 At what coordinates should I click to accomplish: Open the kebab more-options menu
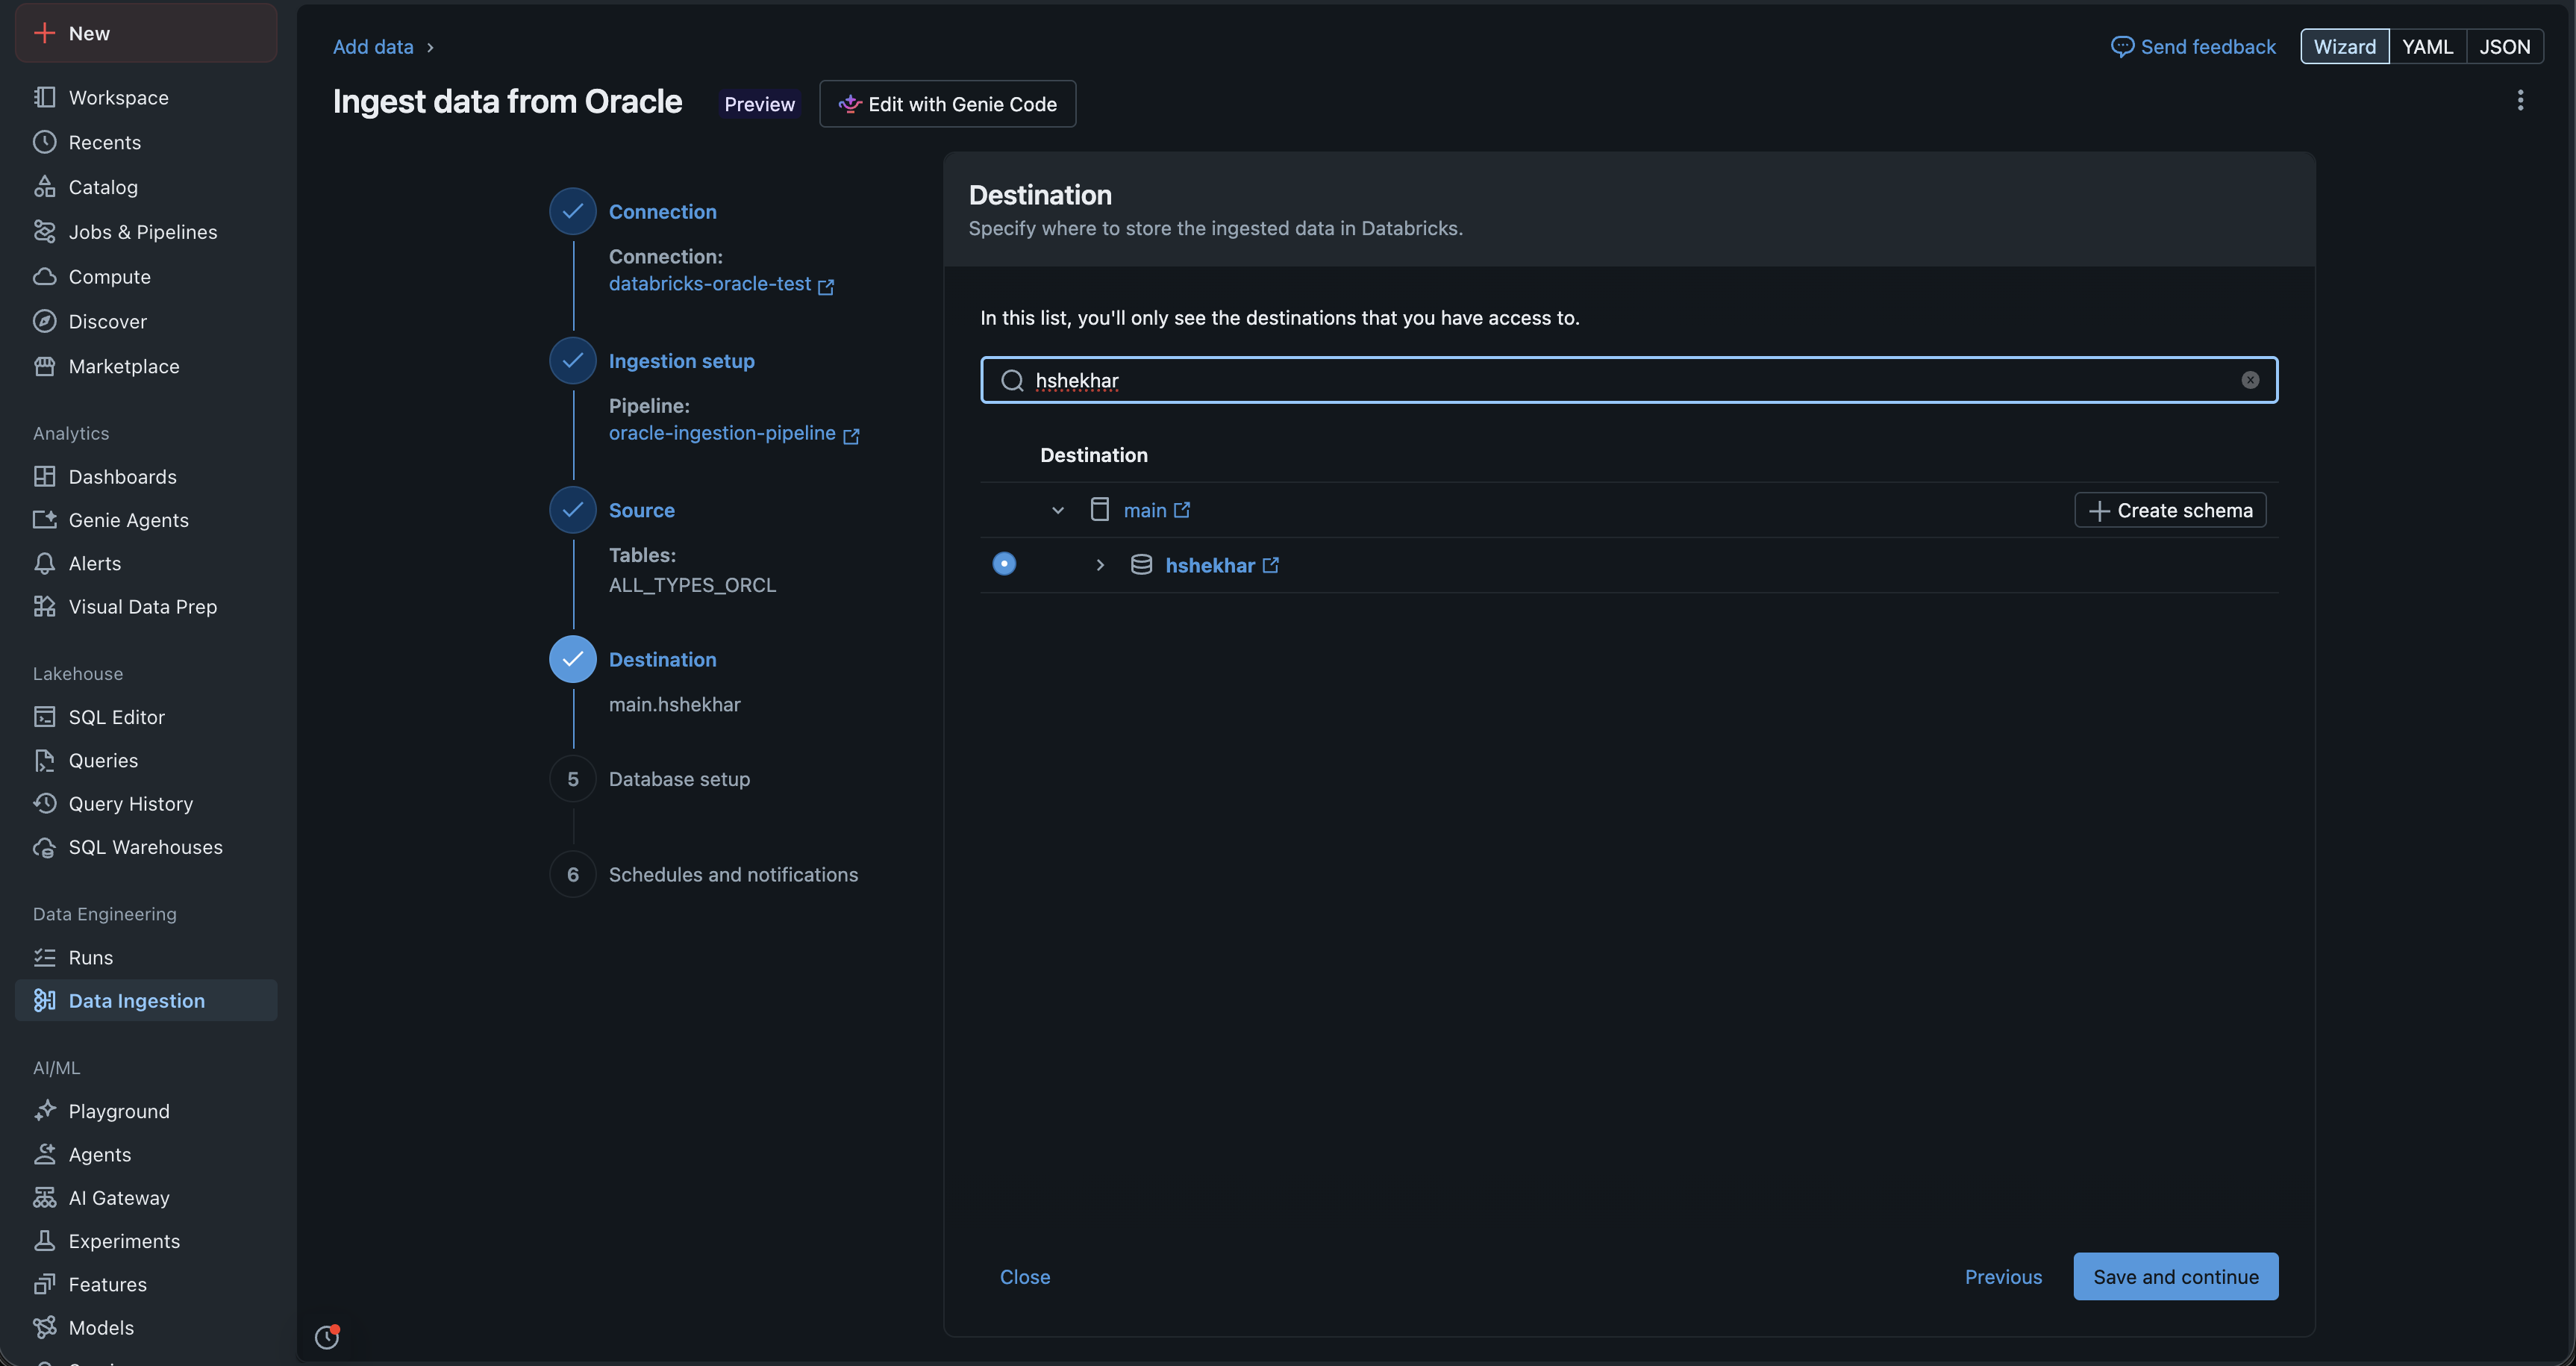click(2520, 100)
